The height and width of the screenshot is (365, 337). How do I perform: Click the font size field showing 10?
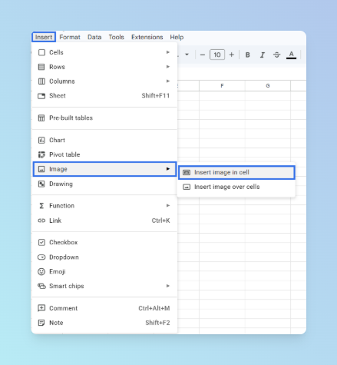click(217, 55)
